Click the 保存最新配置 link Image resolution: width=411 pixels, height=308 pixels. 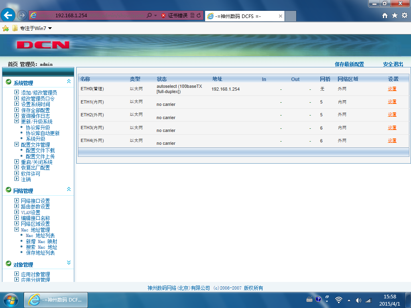pyautogui.click(x=350, y=64)
